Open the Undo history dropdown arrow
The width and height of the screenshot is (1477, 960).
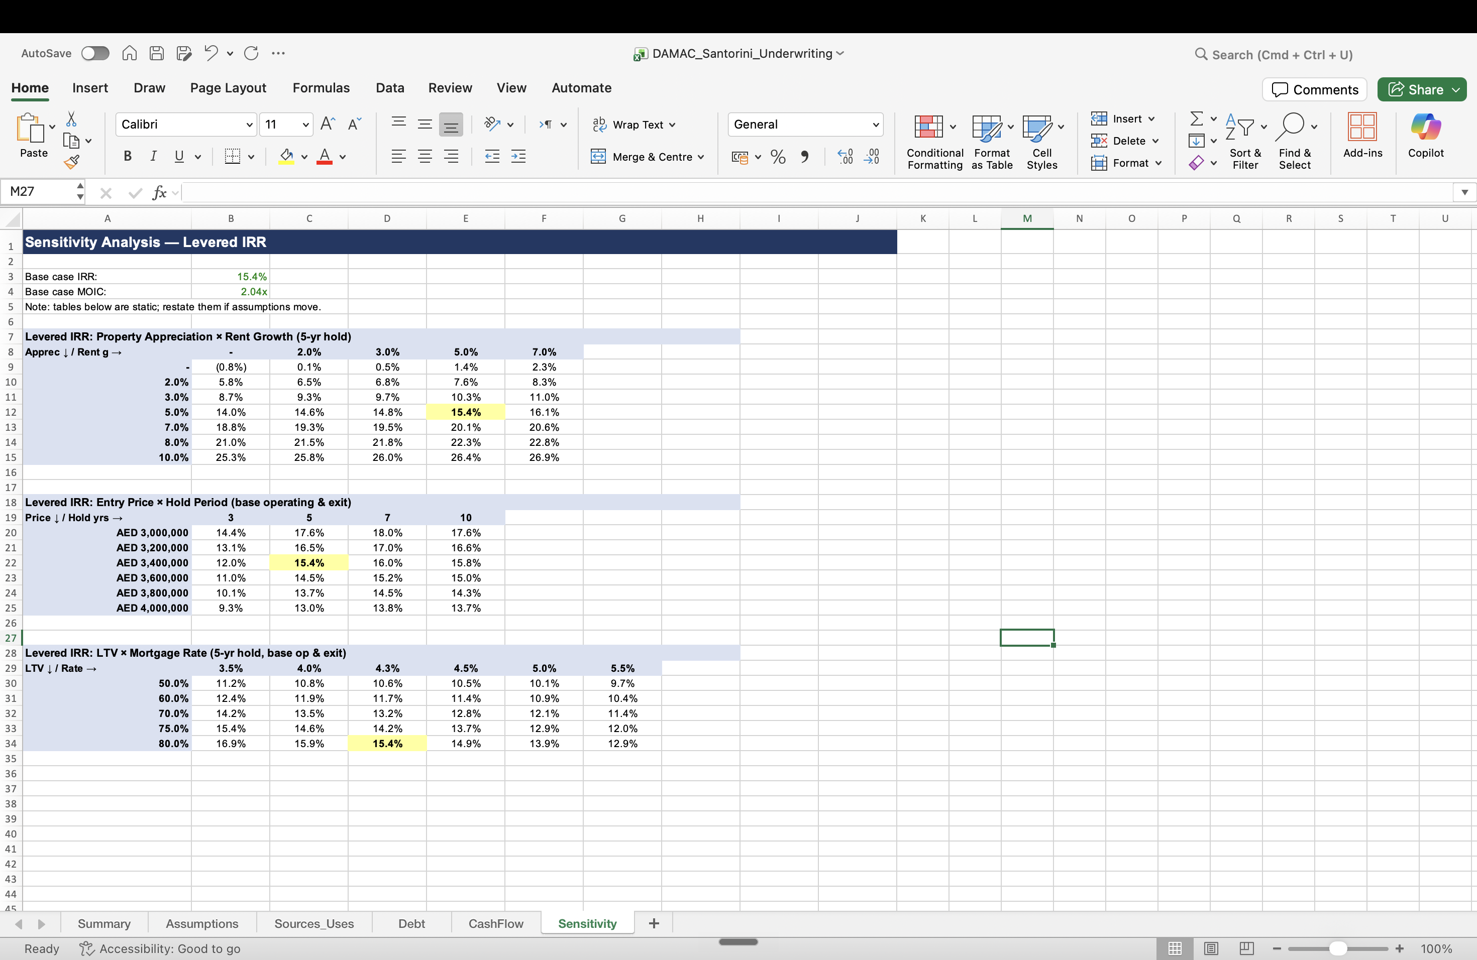[230, 54]
